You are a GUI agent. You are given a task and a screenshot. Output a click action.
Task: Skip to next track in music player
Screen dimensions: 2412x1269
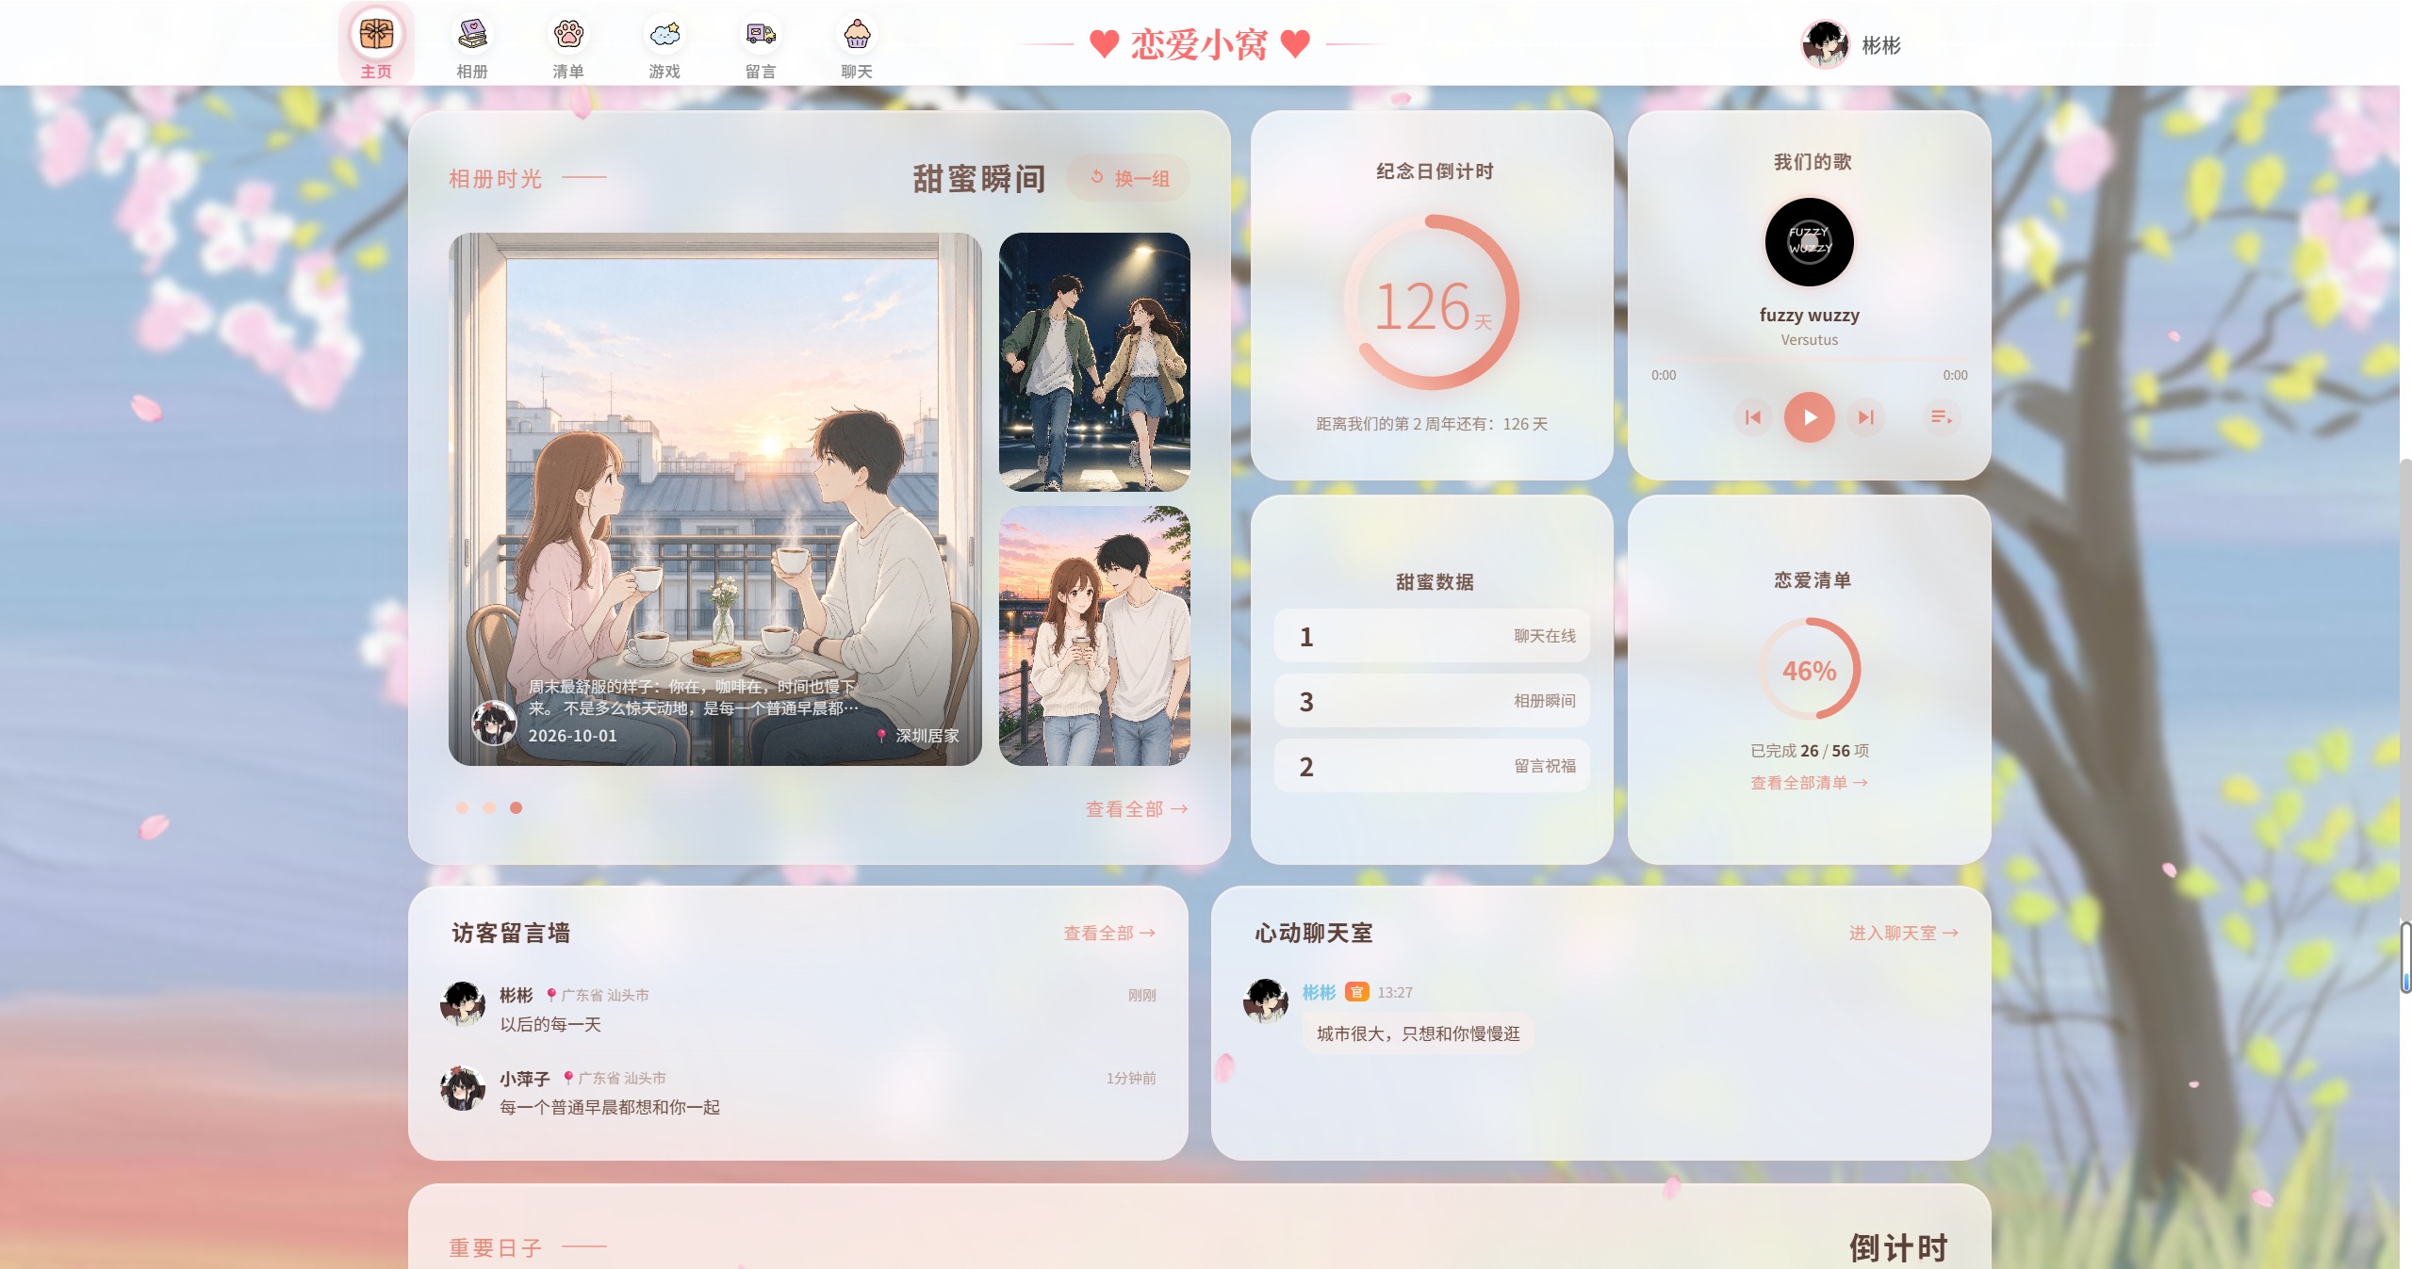[1865, 416]
